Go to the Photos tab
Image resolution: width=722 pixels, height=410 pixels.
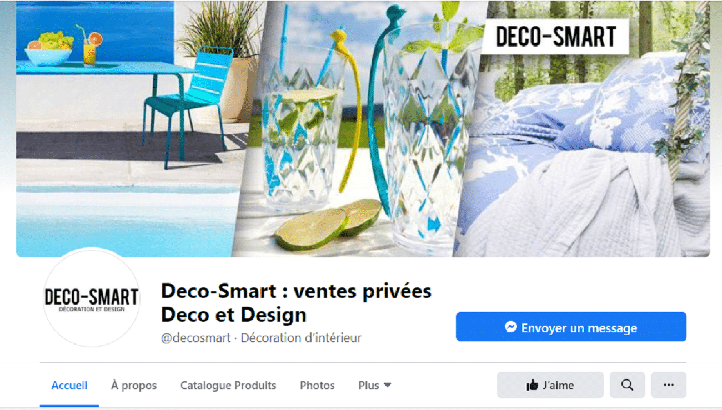coord(317,385)
